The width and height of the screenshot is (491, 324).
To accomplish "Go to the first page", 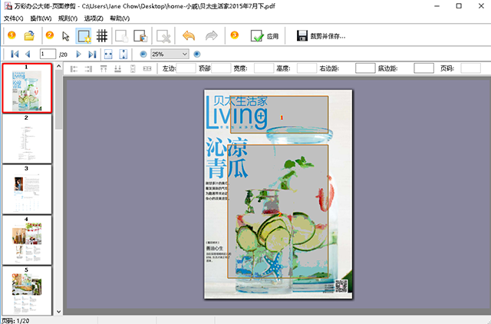I will (x=15, y=55).
